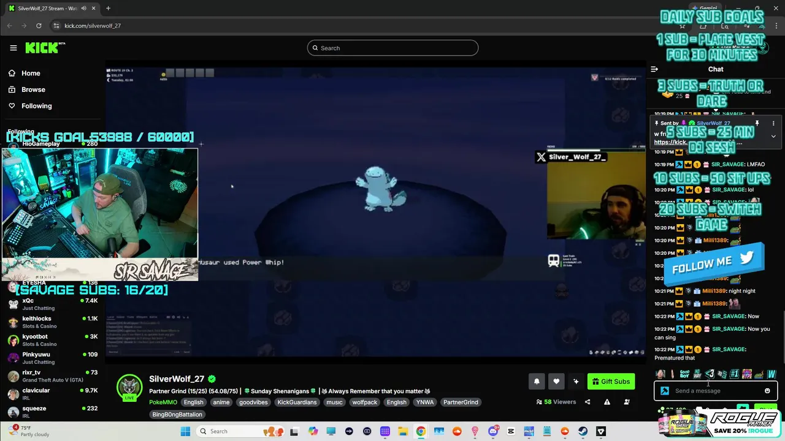Open clavicular channel in sidebar
Screen dimensions: 785x441
52,394
